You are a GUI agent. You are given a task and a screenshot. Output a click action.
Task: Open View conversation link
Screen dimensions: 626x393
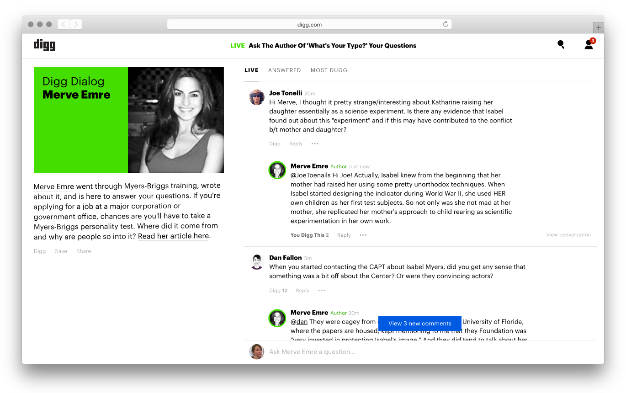tap(568, 234)
